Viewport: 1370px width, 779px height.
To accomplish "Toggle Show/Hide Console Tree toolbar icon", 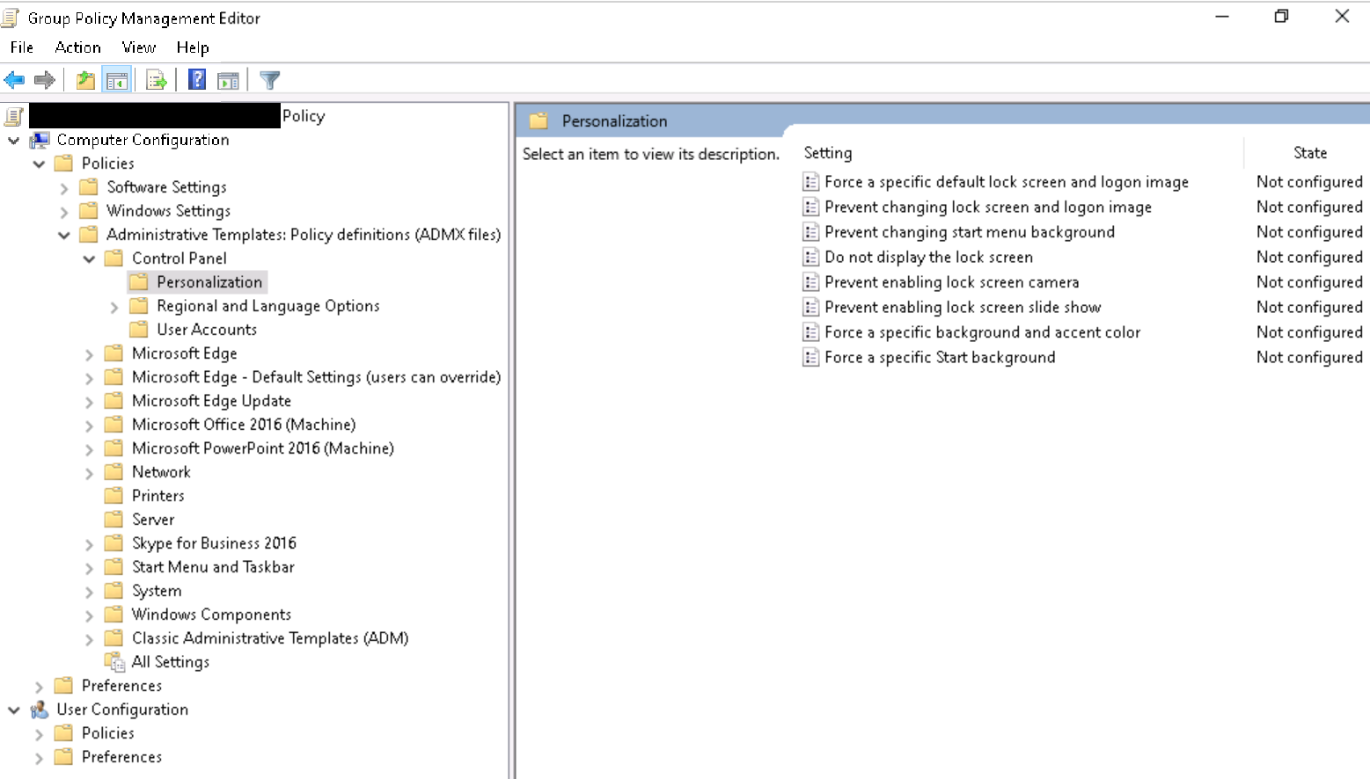I will (117, 81).
